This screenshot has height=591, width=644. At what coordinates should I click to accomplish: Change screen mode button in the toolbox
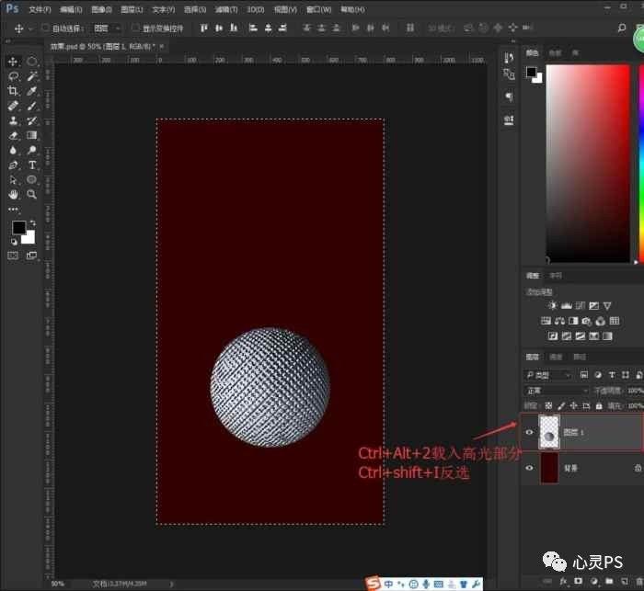(x=31, y=256)
